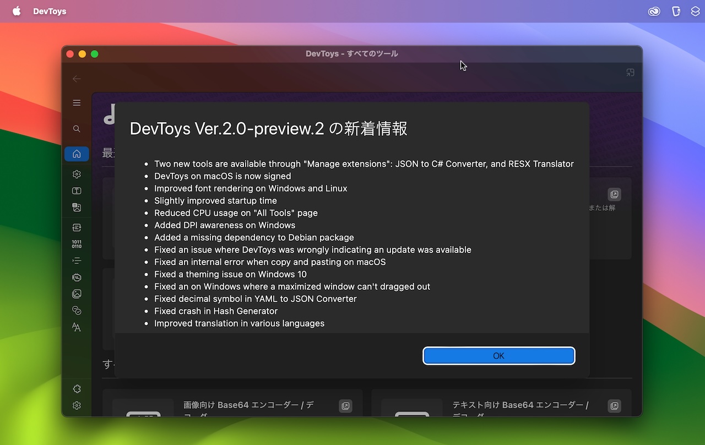
Task: Click the bullet about wrongly indicating an update
Action: pyautogui.click(x=313, y=250)
